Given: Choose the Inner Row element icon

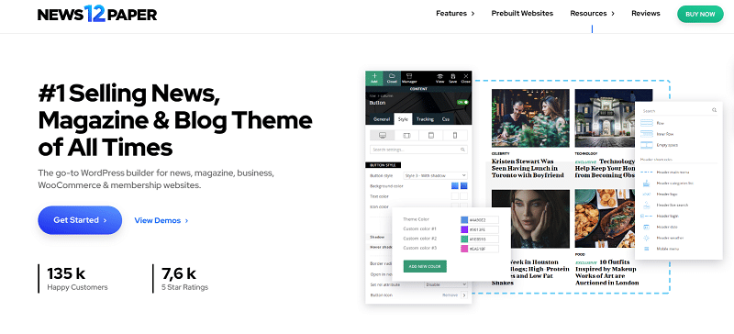Looking at the screenshot, I should pyautogui.click(x=647, y=134).
